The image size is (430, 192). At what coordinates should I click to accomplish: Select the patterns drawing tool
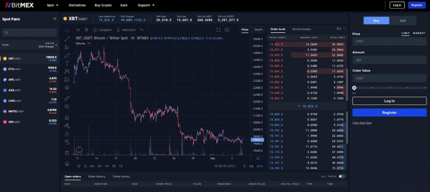click(67, 71)
